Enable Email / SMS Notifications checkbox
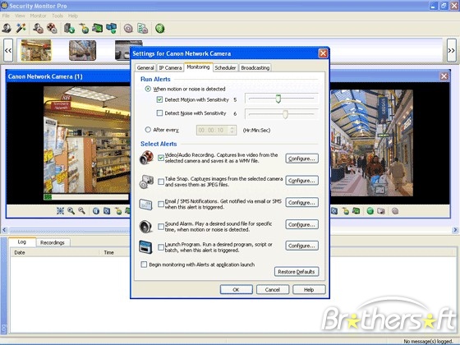Image resolution: width=460 pixels, height=345 pixels. [161, 204]
